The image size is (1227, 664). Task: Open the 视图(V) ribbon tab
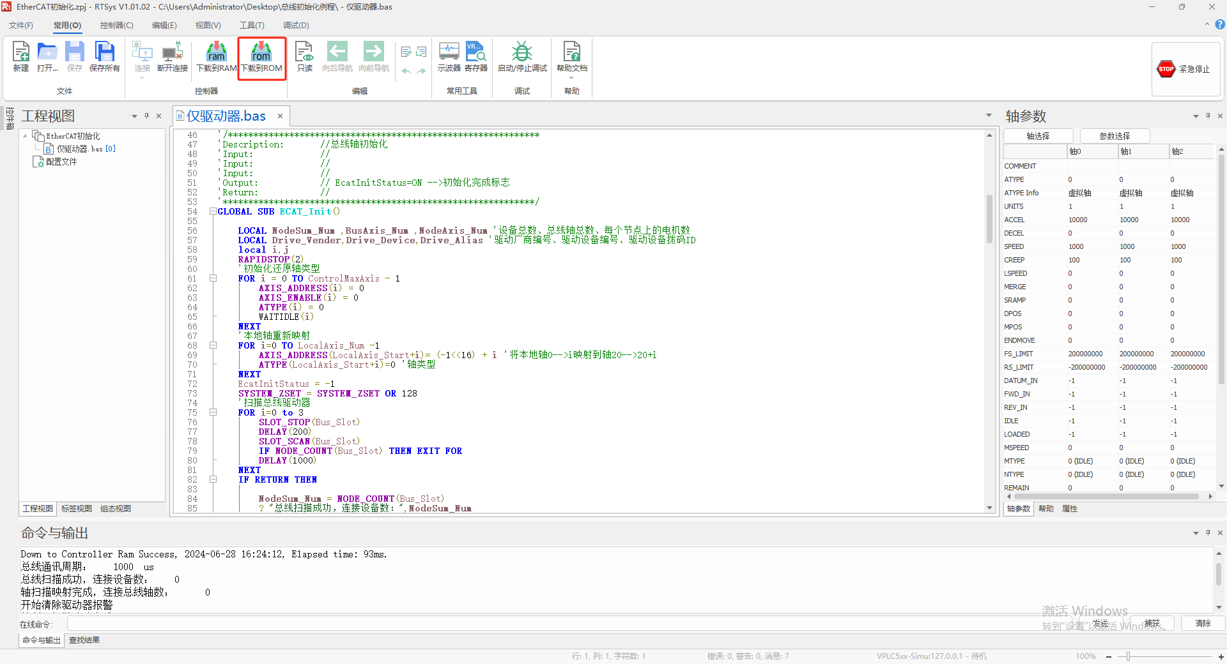tap(208, 26)
